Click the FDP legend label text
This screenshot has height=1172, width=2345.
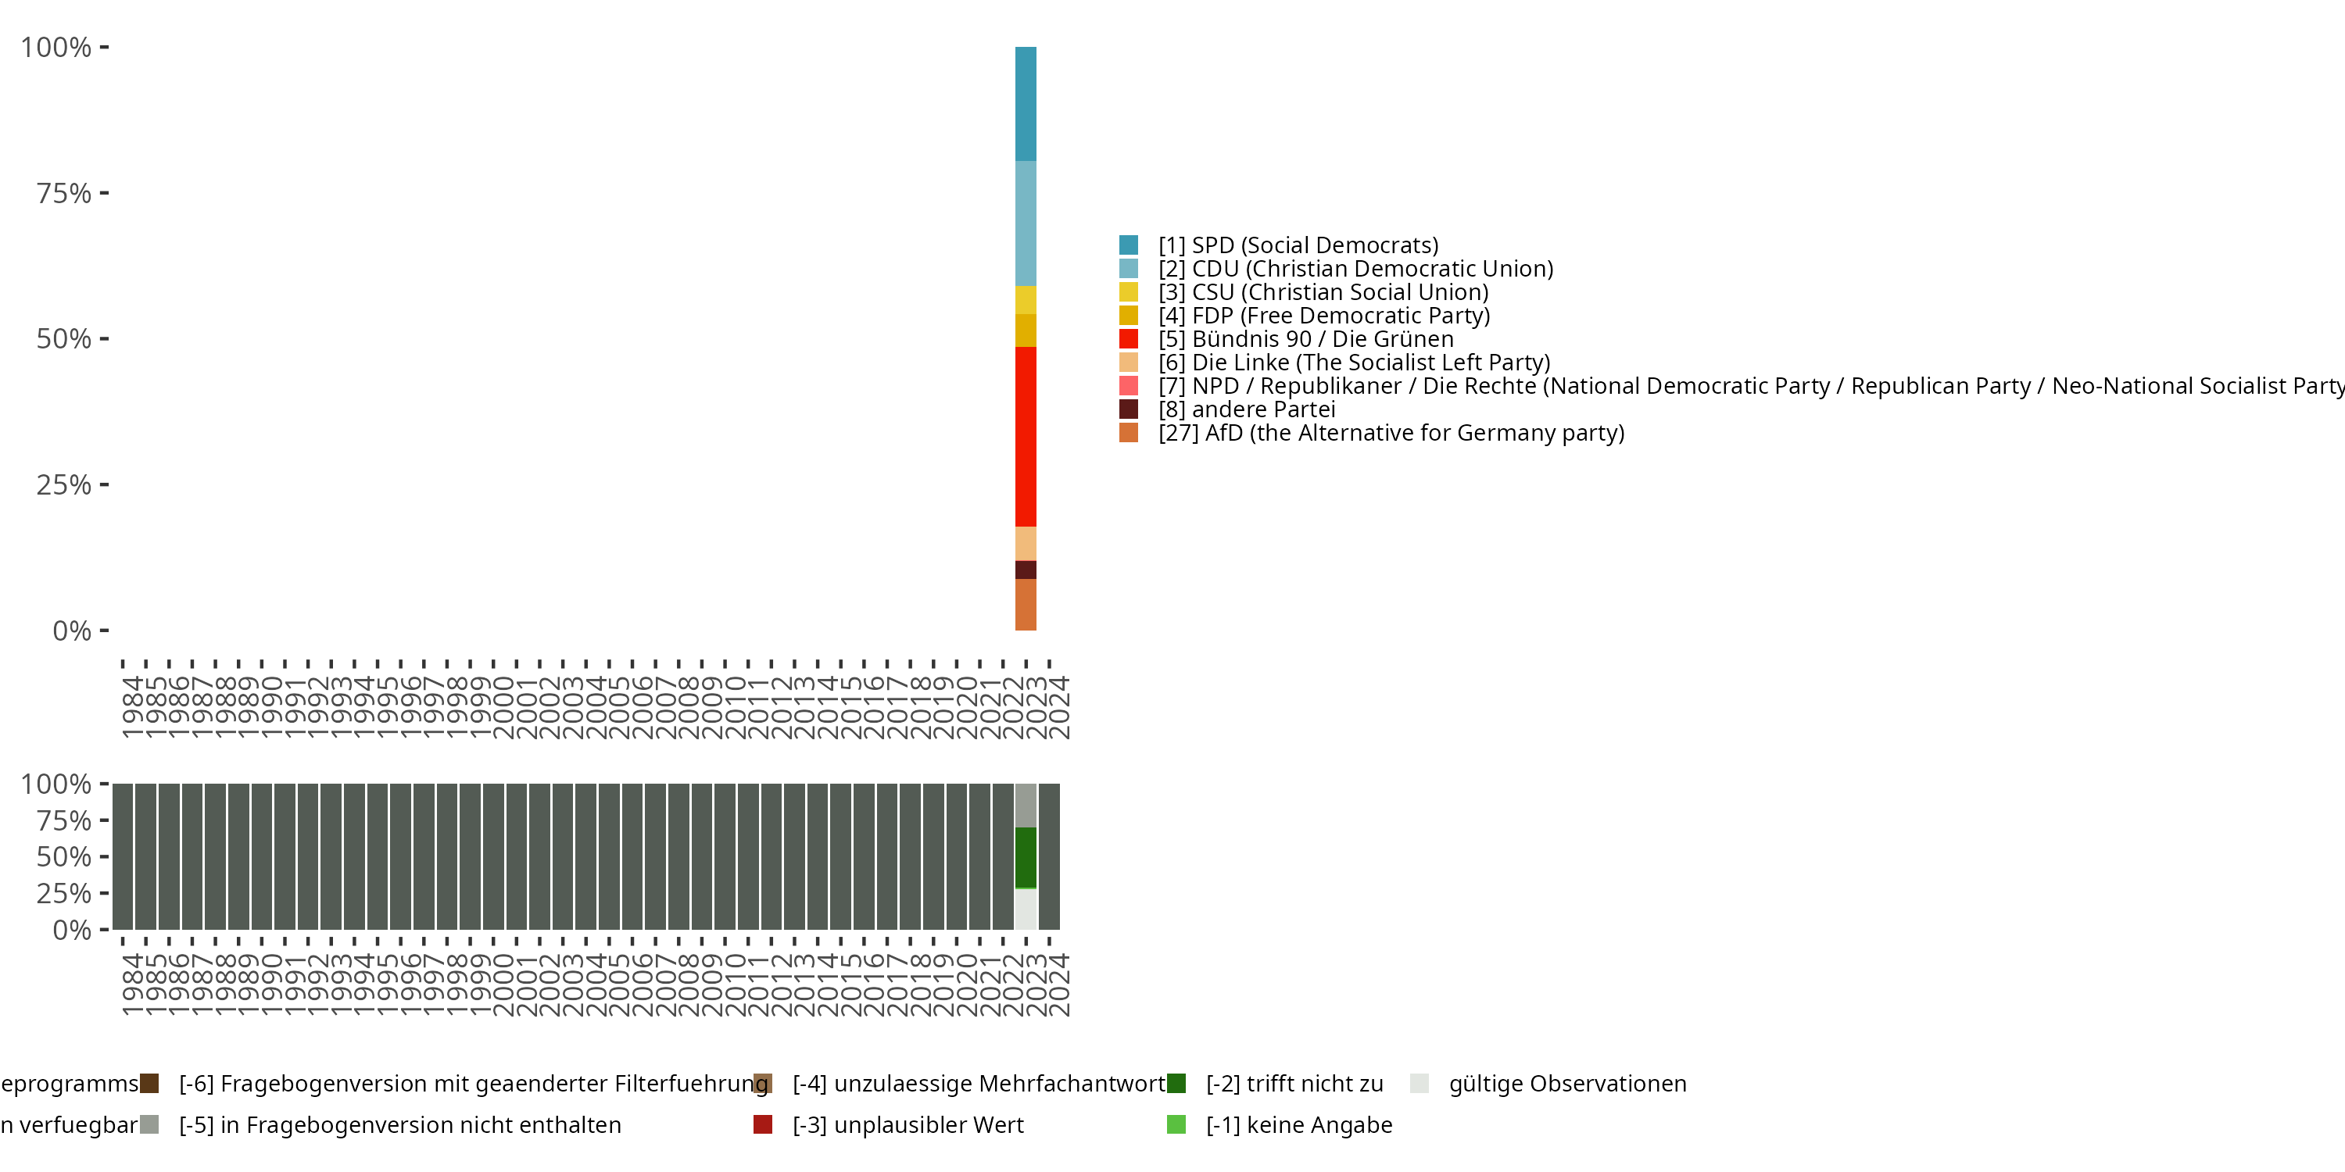pyautogui.click(x=1323, y=316)
